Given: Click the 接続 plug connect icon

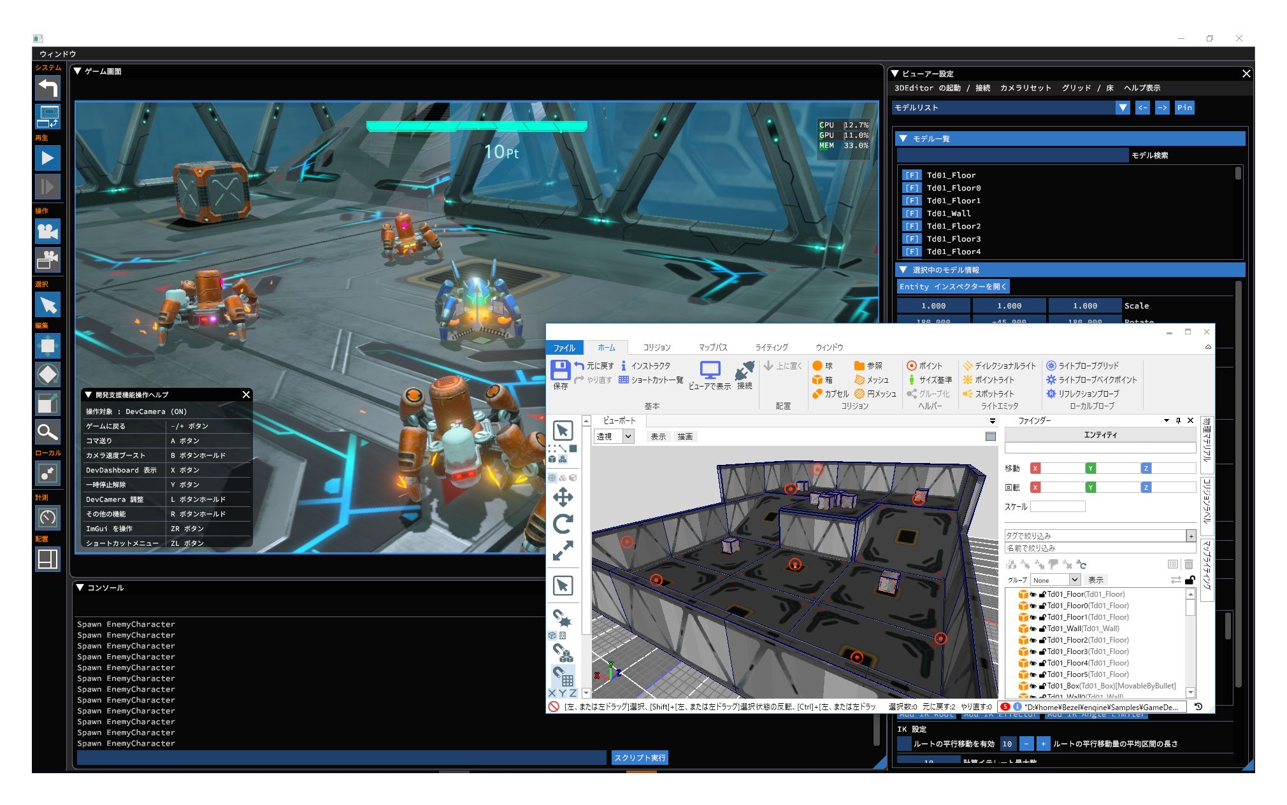Looking at the screenshot, I should click(744, 371).
